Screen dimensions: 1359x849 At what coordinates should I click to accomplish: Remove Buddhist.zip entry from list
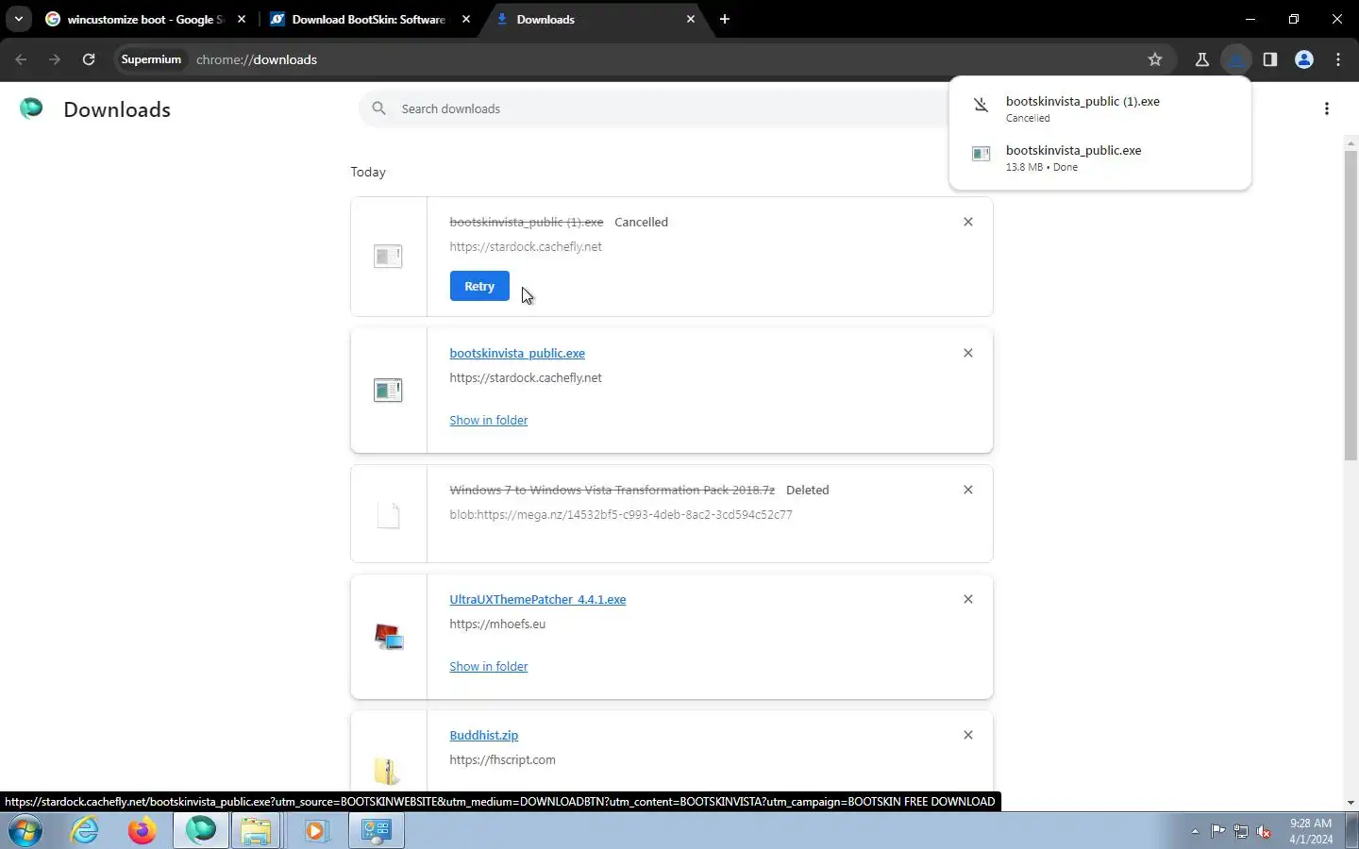[967, 735]
